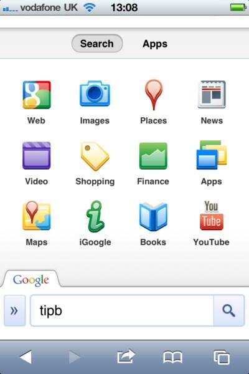
Task: Click the search field containing tipb
Action: tap(122, 310)
